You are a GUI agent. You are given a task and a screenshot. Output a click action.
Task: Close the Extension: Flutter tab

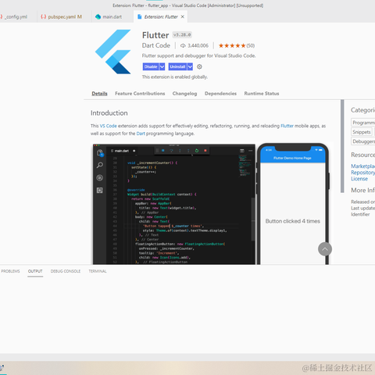[x=183, y=16]
